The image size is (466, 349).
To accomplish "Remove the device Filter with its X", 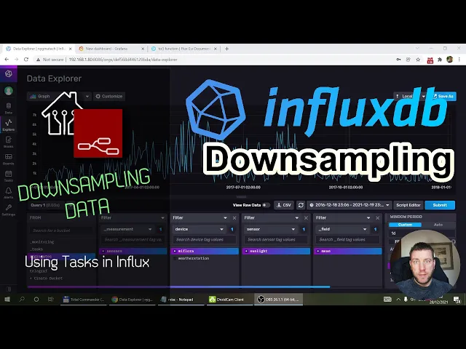I will [234, 218].
